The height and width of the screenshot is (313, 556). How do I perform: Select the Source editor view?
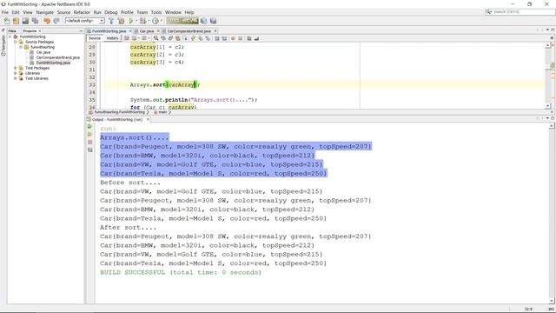[x=95, y=38]
